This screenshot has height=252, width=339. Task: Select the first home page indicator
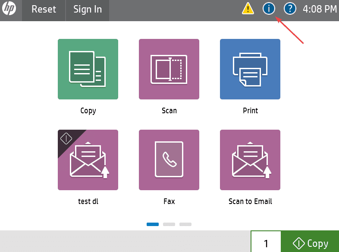[153, 224]
